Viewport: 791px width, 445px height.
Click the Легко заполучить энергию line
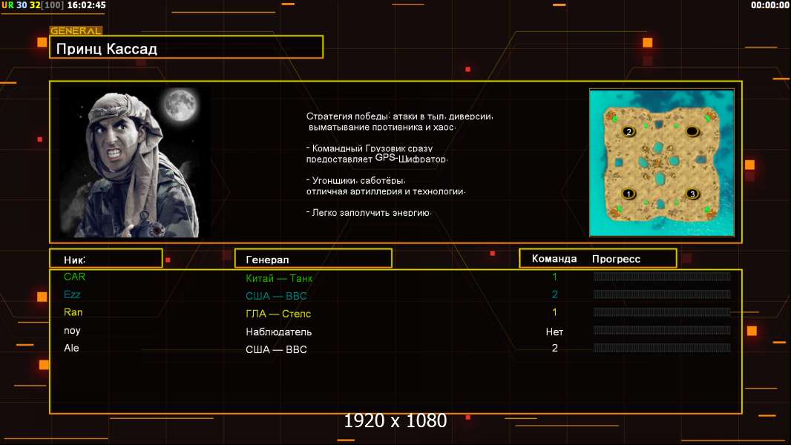click(369, 213)
